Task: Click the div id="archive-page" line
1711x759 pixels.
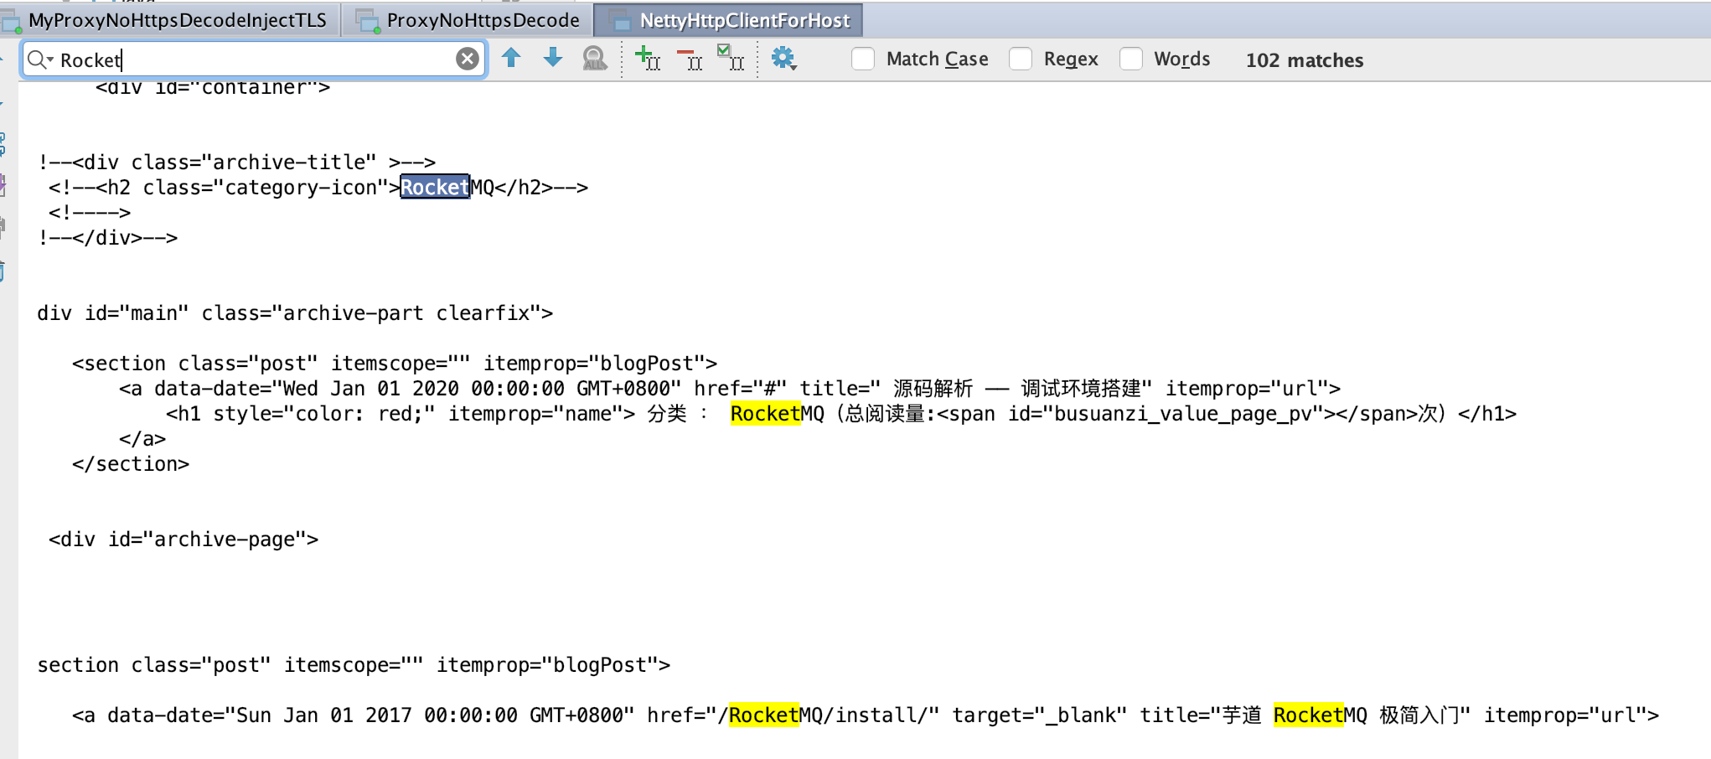Action: [x=184, y=539]
